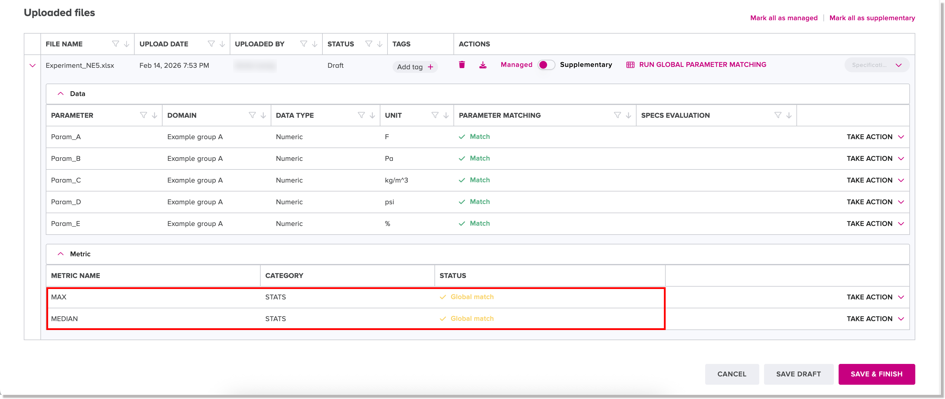Select the psi unit cell
Screen dimensions: 945x399
pyautogui.click(x=390, y=202)
